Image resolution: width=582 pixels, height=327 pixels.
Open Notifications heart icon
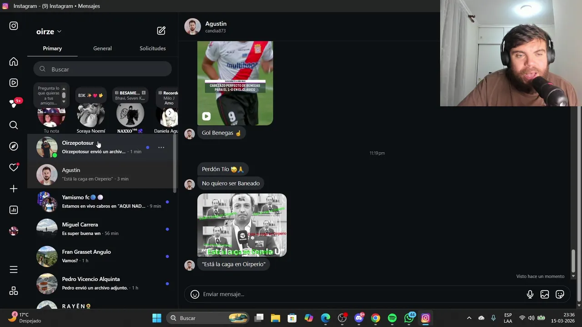point(14,168)
